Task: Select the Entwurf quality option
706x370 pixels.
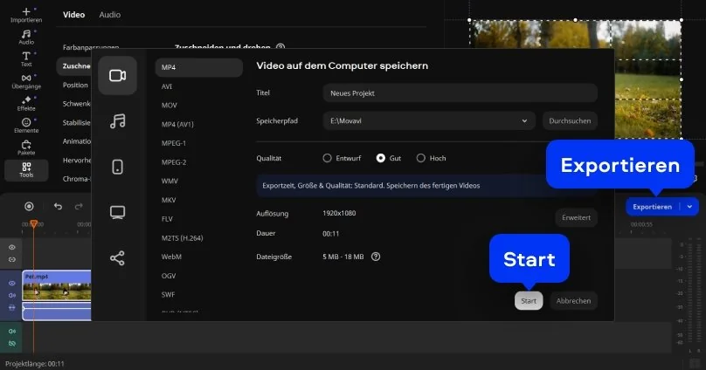Action: (x=328, y=158)
